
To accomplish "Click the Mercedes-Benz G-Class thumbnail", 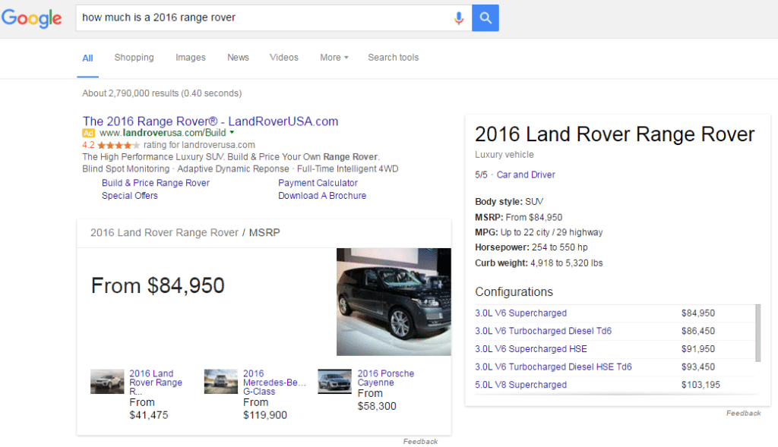I will 221,382.
